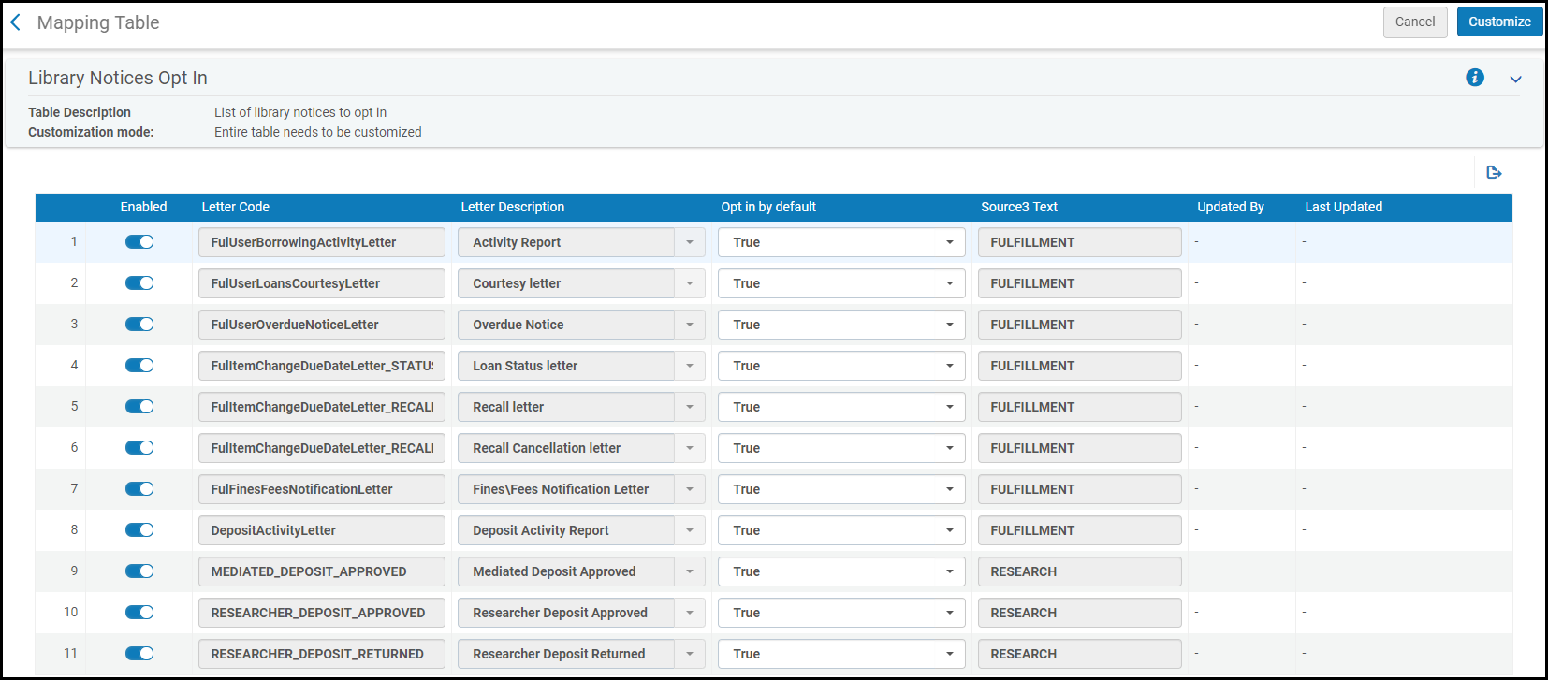The width and height of the screenshot is (1548, 680).
Task: Click the Activity Report description dropdown arrow
Action: 690,242
